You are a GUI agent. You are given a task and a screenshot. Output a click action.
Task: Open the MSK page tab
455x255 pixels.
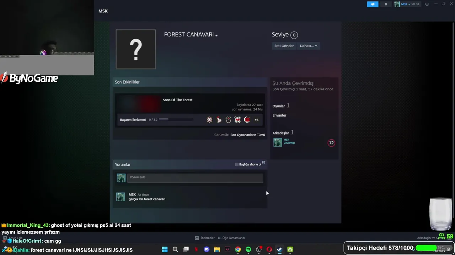coord(103,11)
